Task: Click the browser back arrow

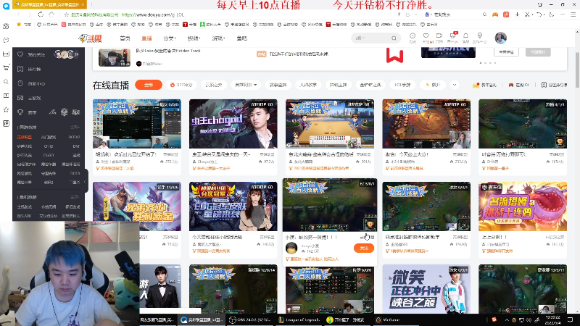Action: pos(19,14)
